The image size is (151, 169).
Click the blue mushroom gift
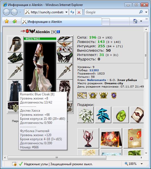click(103, 115)
